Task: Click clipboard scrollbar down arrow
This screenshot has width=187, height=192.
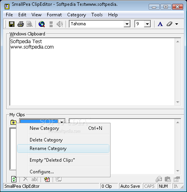Action: [178, 102]
